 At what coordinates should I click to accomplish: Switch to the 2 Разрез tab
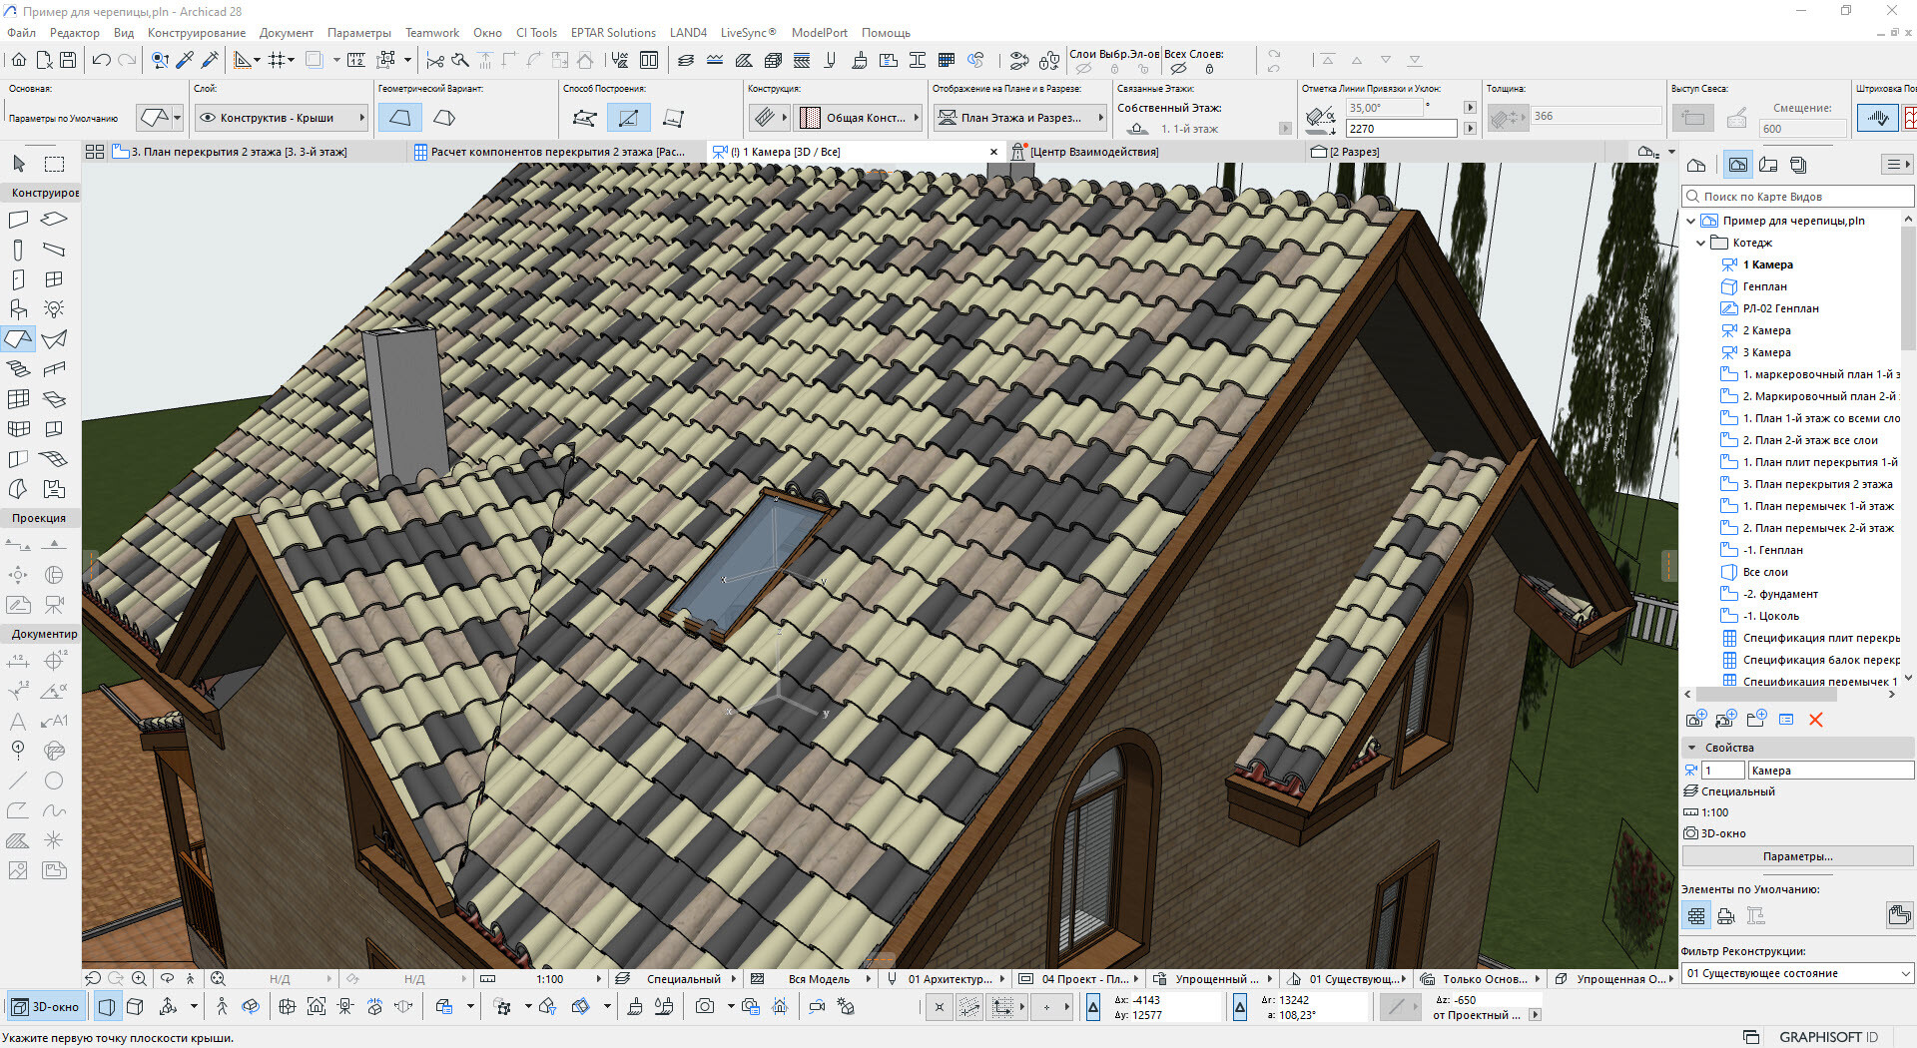(1353, 152)
